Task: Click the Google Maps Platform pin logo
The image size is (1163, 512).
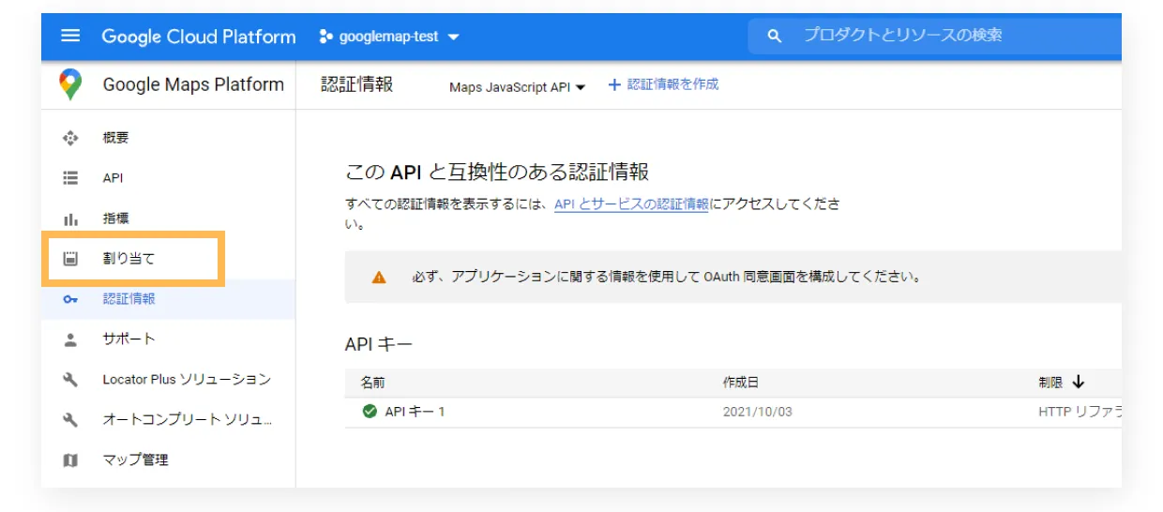Action: click(70, 84)
